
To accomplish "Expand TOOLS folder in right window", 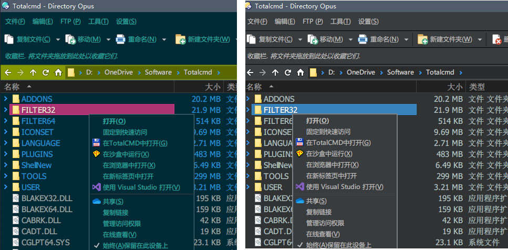I will (x=248, y=176).
